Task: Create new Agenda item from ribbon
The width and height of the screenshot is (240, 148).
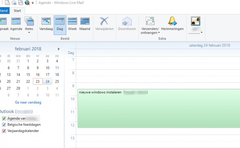Action: (x=16, y=24)
